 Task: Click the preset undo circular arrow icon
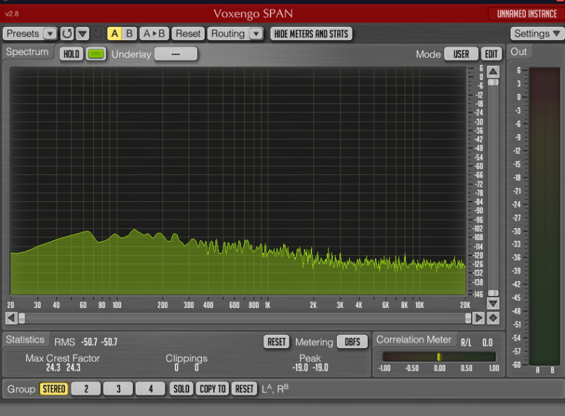click(x=67, y=34)
